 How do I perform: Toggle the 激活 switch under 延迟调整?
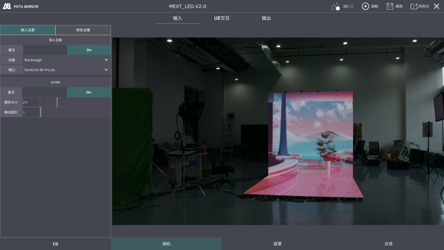[x=67, y=92]
